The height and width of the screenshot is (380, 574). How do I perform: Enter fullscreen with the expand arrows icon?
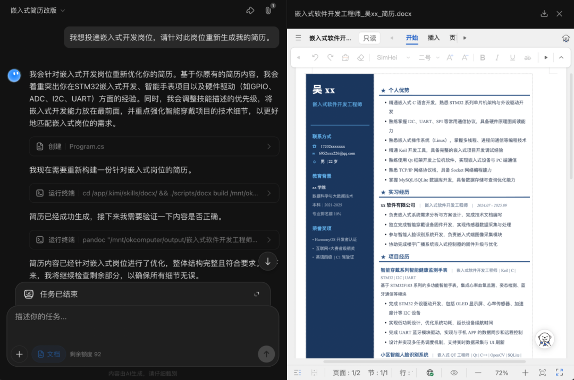(559, 373)
